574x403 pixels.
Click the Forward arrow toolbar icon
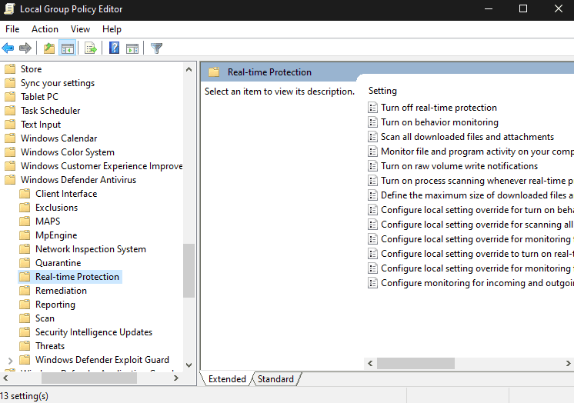(x=25, y=48)
